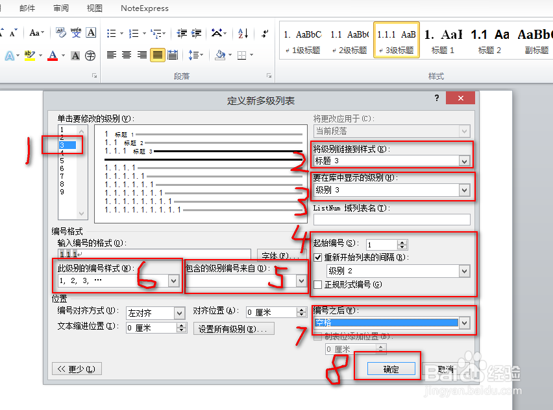Click the red font color icon
This screenshot has height=410, width=553.
(x=51, y=54)
